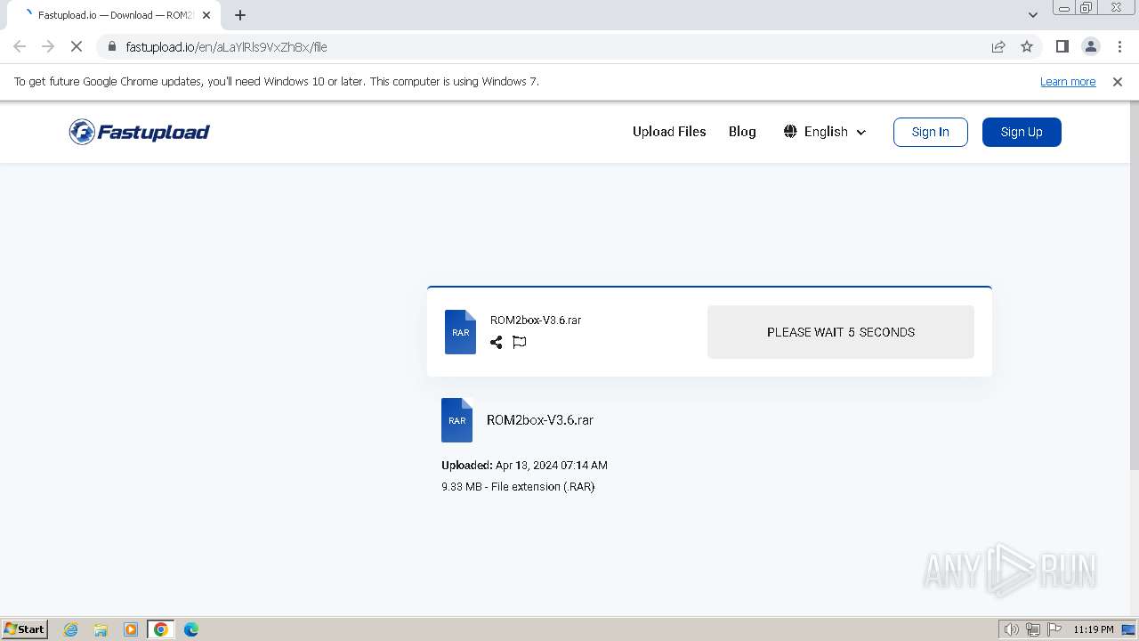Click the globe language icon
Image resolution: width=1139 pixels, height=641 pixels.
pos(790,132)
